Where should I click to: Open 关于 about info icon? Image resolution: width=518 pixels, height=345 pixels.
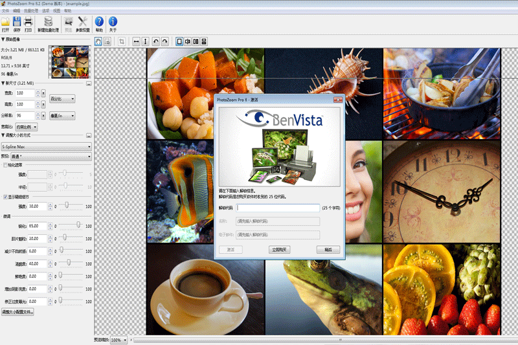(x=113, y=24)
